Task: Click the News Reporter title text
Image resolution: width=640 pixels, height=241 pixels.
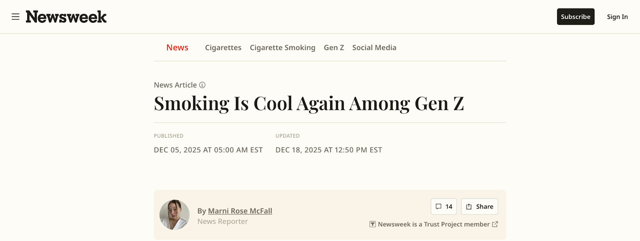Action: tap(222, 221)
